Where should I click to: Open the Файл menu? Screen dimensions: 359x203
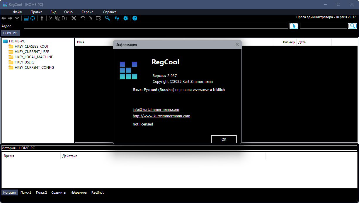click(x=17, y=12)
